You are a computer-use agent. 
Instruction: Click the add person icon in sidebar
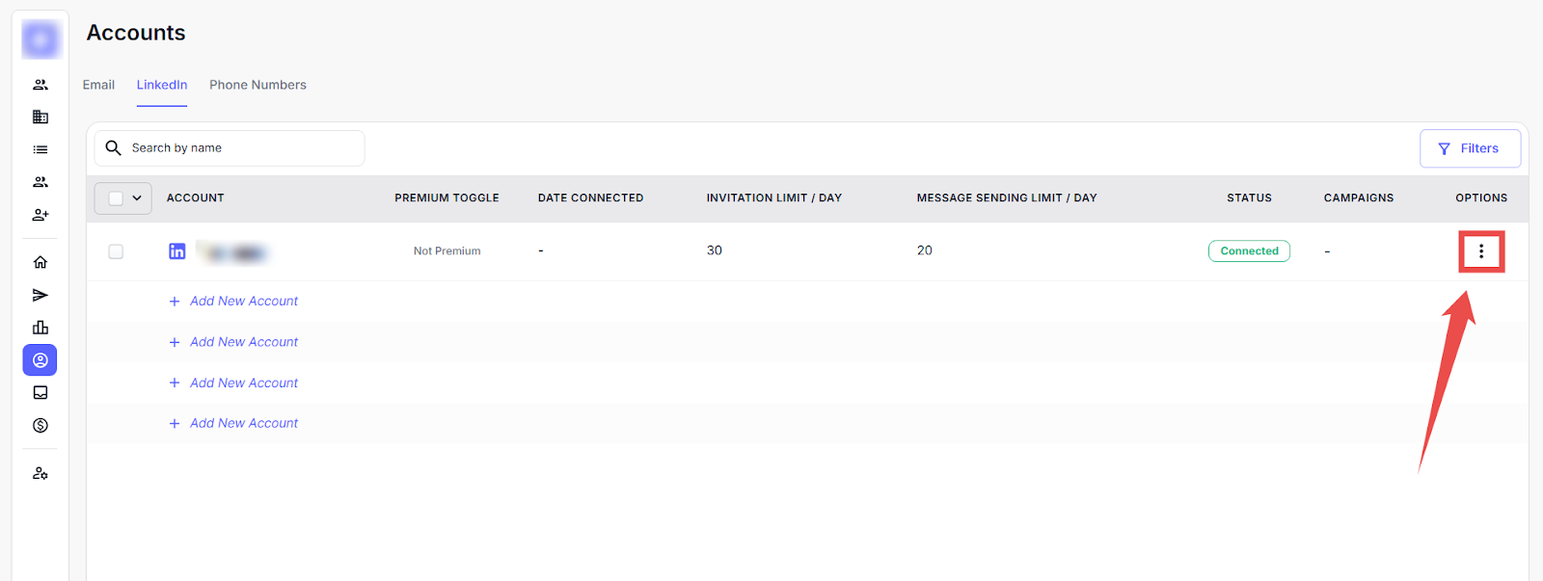[x=41, y=215]
